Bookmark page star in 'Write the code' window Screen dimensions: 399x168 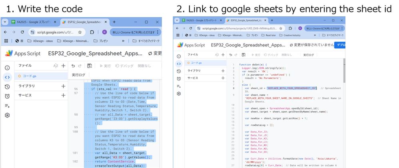coord(80,32)
